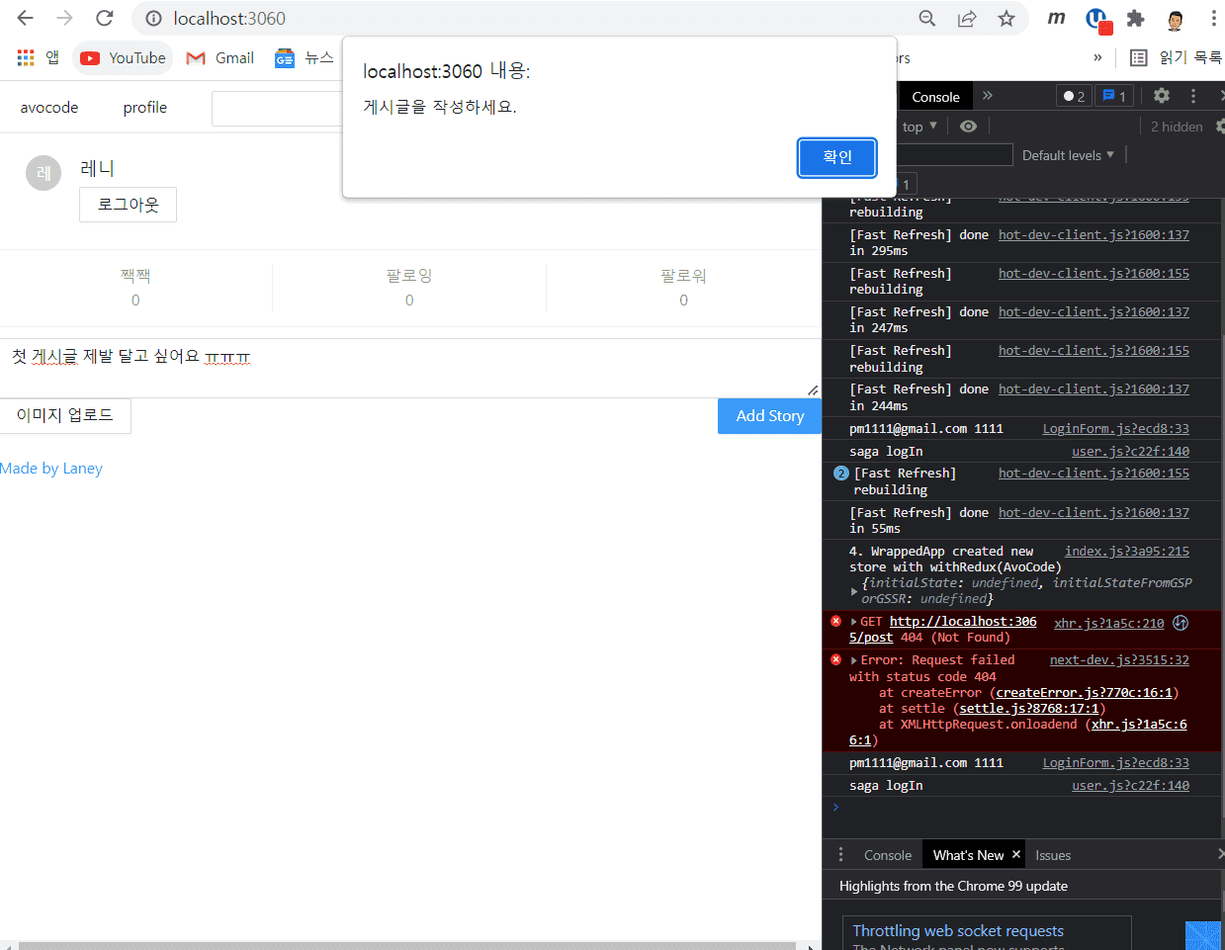
Task: Select the What's New drawer tab
Action: pos(967,855)
